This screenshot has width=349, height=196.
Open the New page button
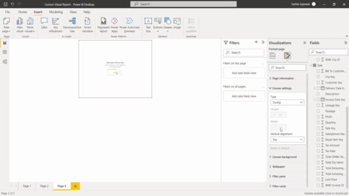pyautogui.click(x=7, y=25)
